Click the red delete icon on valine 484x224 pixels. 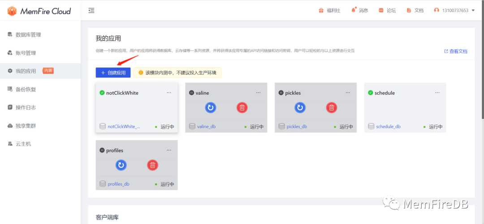coord(242,108)
